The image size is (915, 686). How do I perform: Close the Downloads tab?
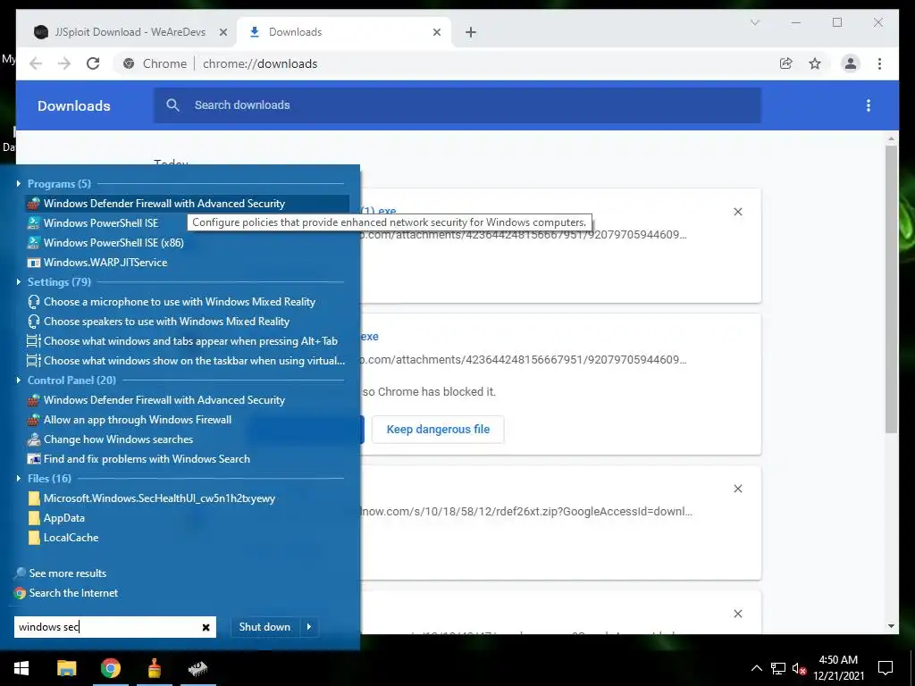436,32
